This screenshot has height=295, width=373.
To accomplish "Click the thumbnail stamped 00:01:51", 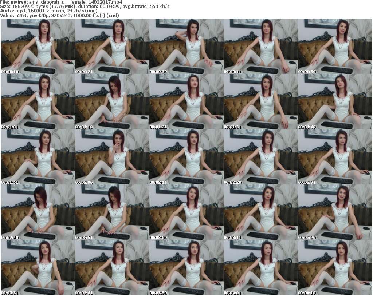I will click(38, 157).
